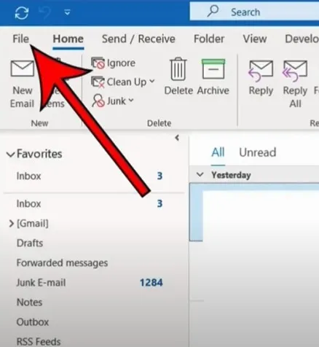Click the Archive box icon

[x=213, y=69]
